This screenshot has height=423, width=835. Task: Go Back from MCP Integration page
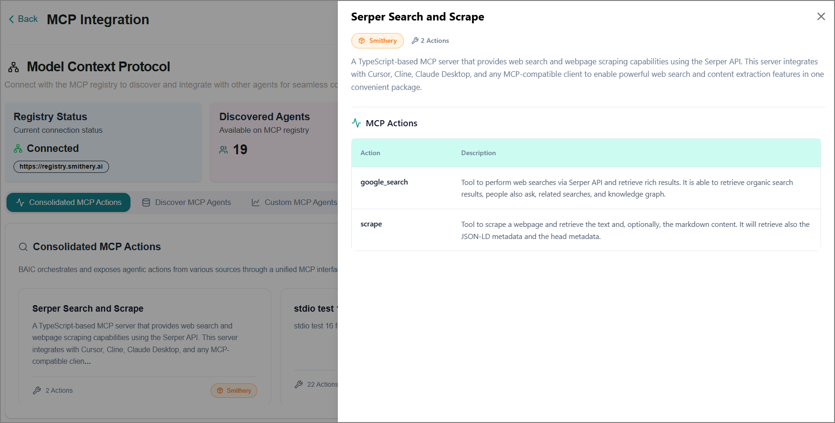pyautogui.click(x=23, y=19)
